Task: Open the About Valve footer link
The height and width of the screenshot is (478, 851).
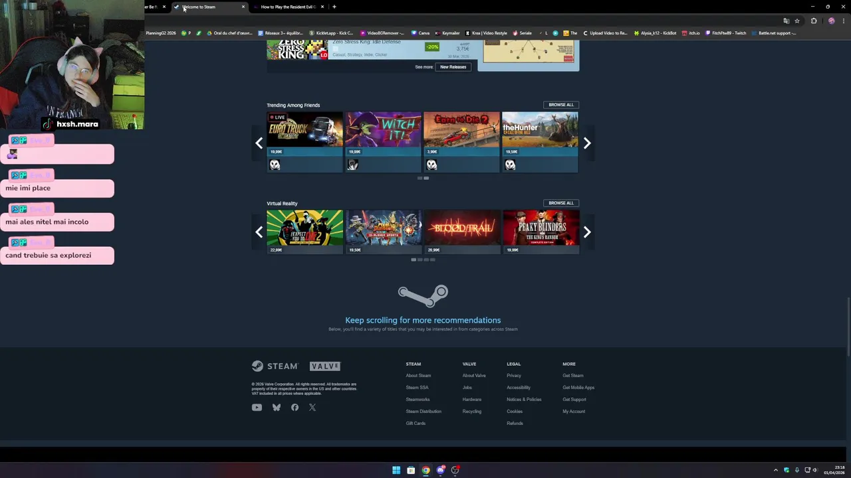Action: (474, 376)
